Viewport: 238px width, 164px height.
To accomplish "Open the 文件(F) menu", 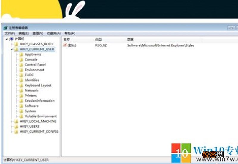I will 10,33.
